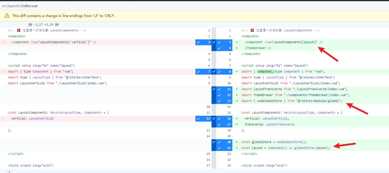Click added code component :is="LayoutComponents[layout]"
389x173 pixels.
(283, 42)
